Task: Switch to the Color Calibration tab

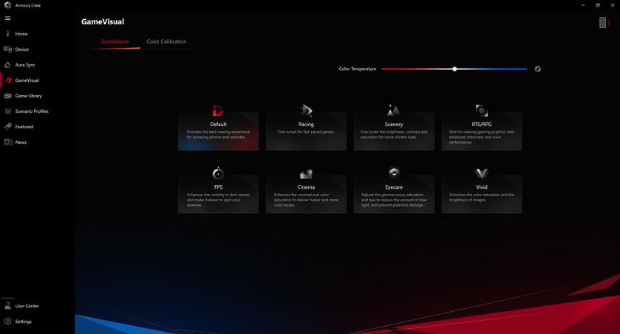Action: tap(166, 42)
